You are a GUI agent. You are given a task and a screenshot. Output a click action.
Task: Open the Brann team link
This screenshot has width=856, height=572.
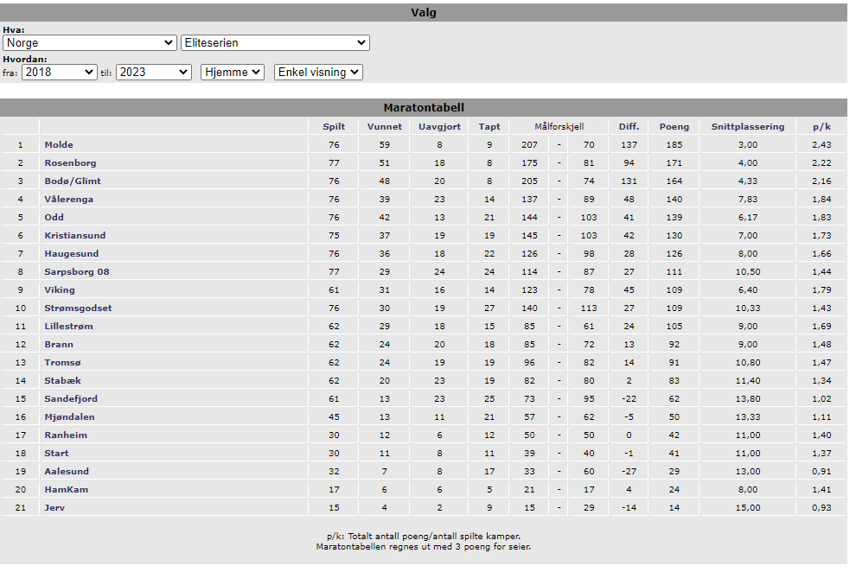pyautogui.click(x=59, y=344)
